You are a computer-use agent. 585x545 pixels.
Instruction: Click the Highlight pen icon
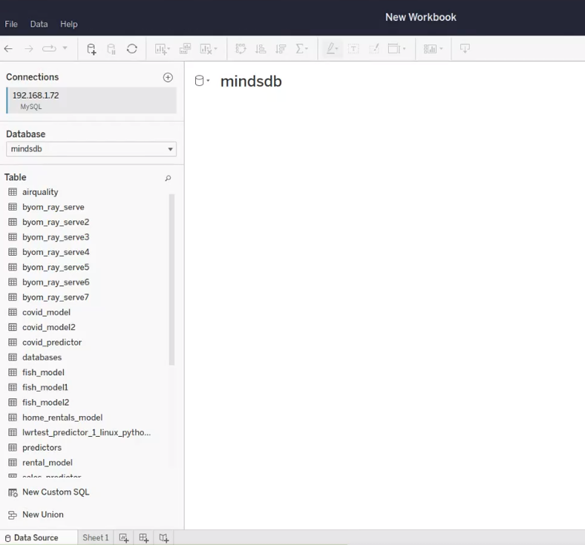[332, 49]
